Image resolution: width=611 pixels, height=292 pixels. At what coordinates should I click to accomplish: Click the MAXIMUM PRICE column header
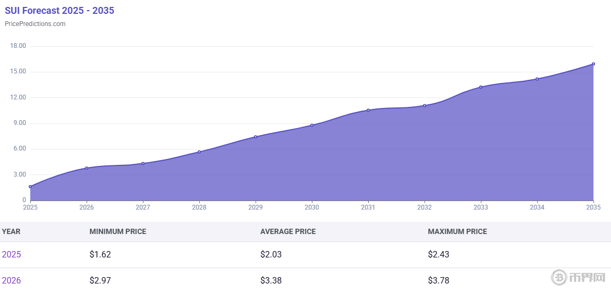(x=457, y=231)
